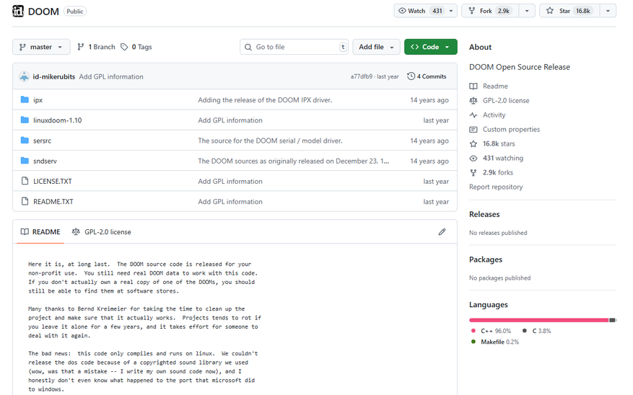
Task: Expand the star lists dropdown arrow
Action: [x=608, y=11]
